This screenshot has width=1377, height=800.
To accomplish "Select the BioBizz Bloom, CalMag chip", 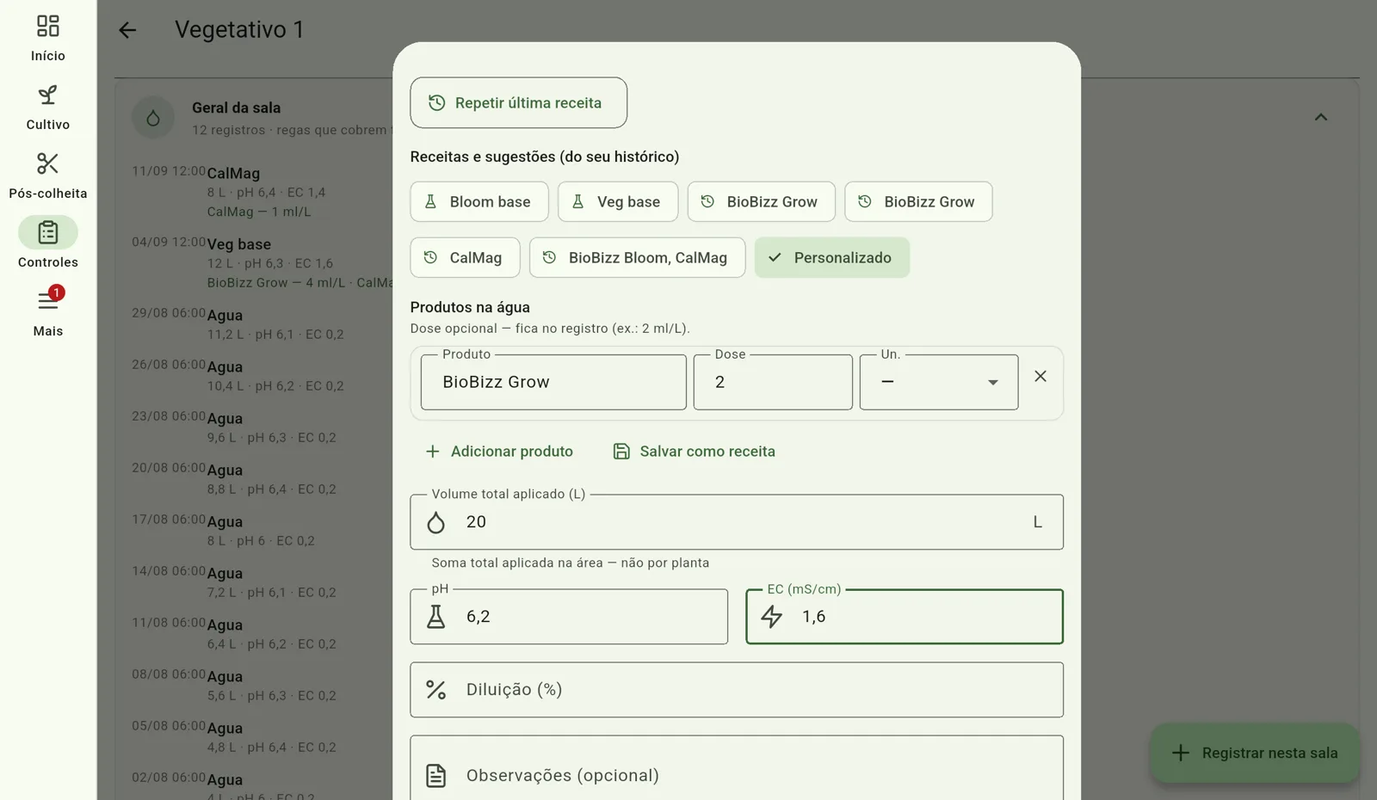I will (x=637, y=257).
